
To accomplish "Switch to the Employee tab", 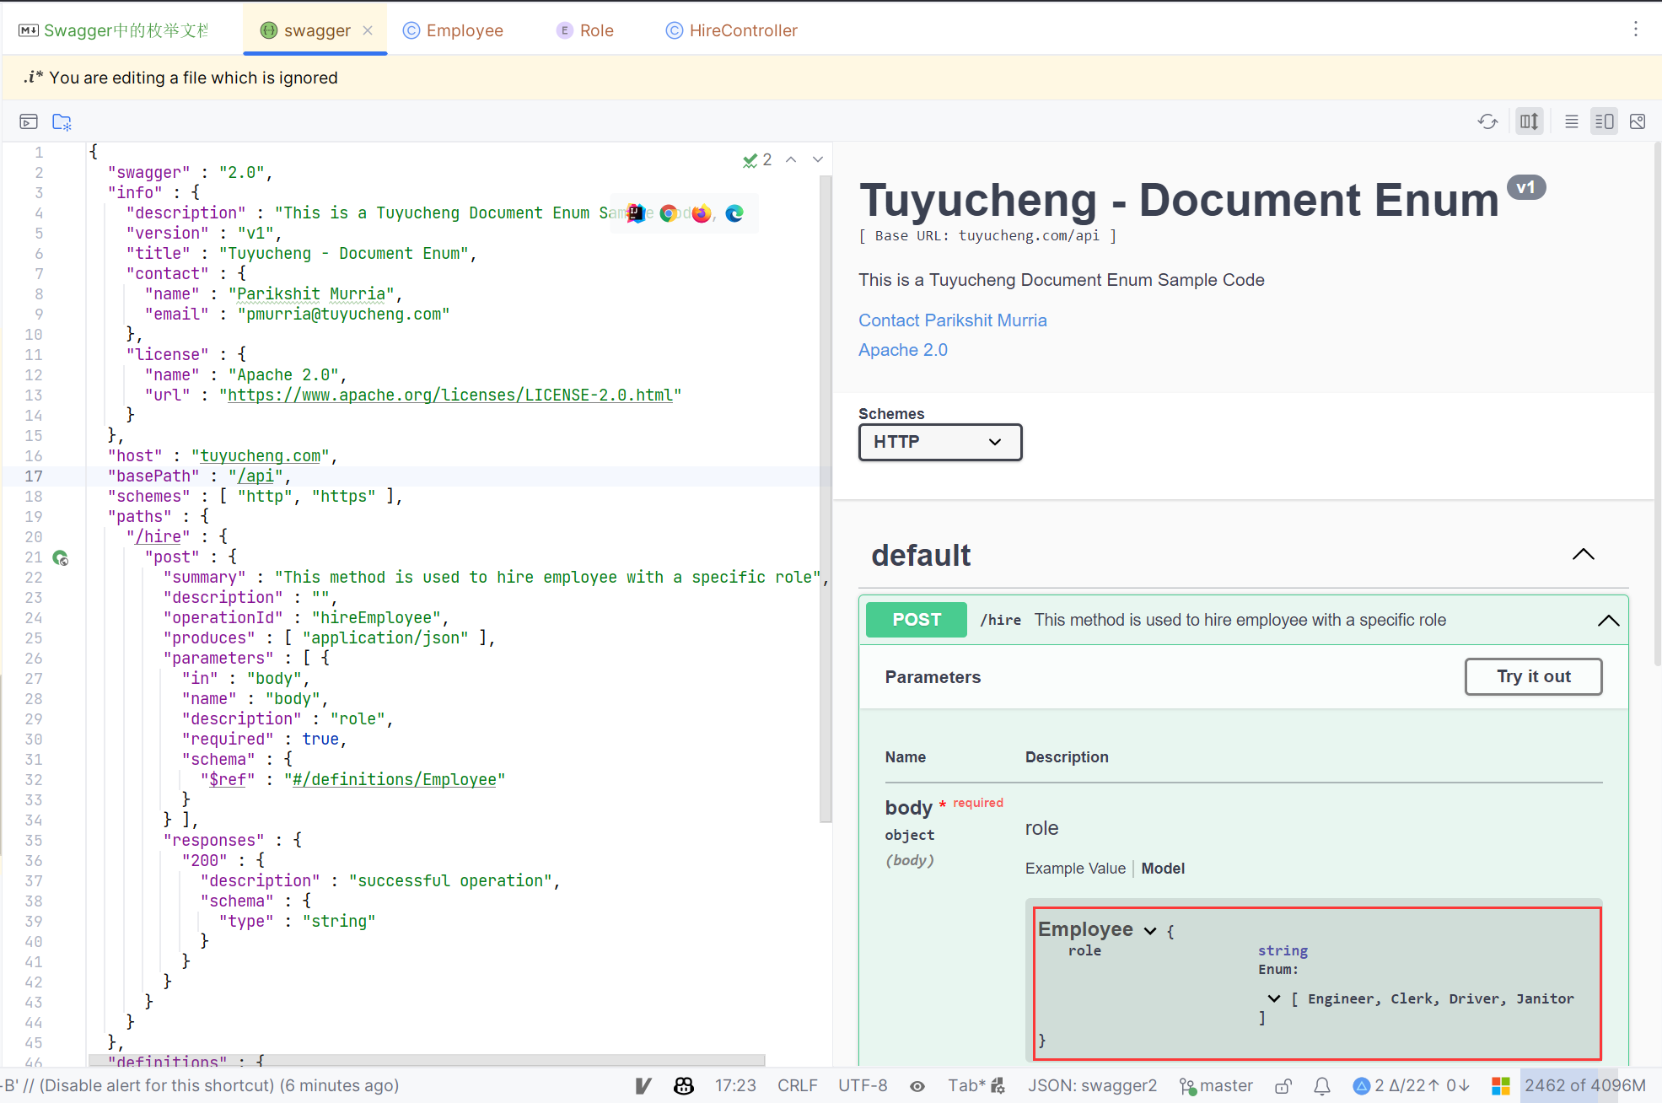I will pyautogui.click(x=454, y=30).
